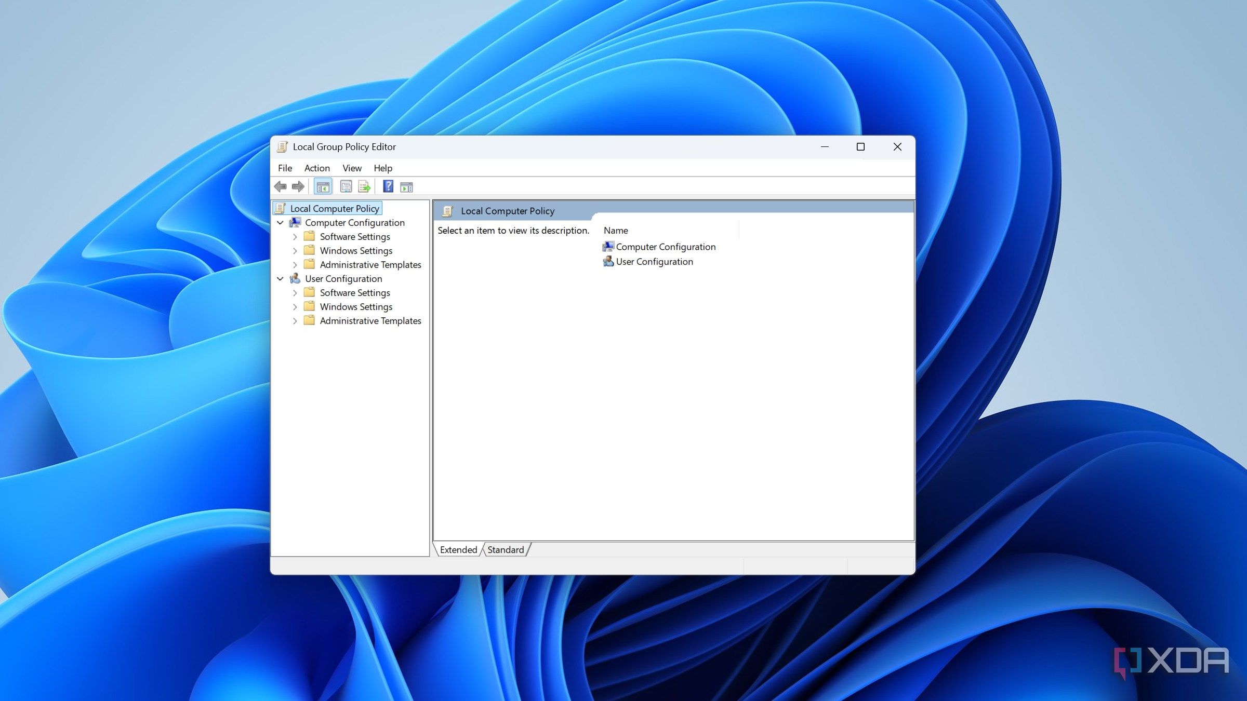Image resolution: width=1247 pixels, height=701 pixels.
Task: Select Computer Configuration label in the tree
Action: click(355, 222)
